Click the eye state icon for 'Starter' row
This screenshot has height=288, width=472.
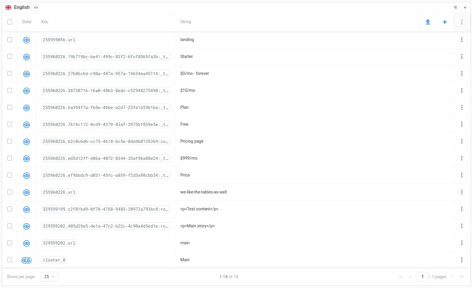point(27,57)
